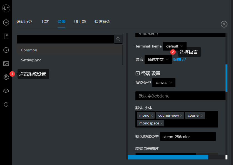Open the render type canvas dropdown
233x165 pixels.
[164, 82]
